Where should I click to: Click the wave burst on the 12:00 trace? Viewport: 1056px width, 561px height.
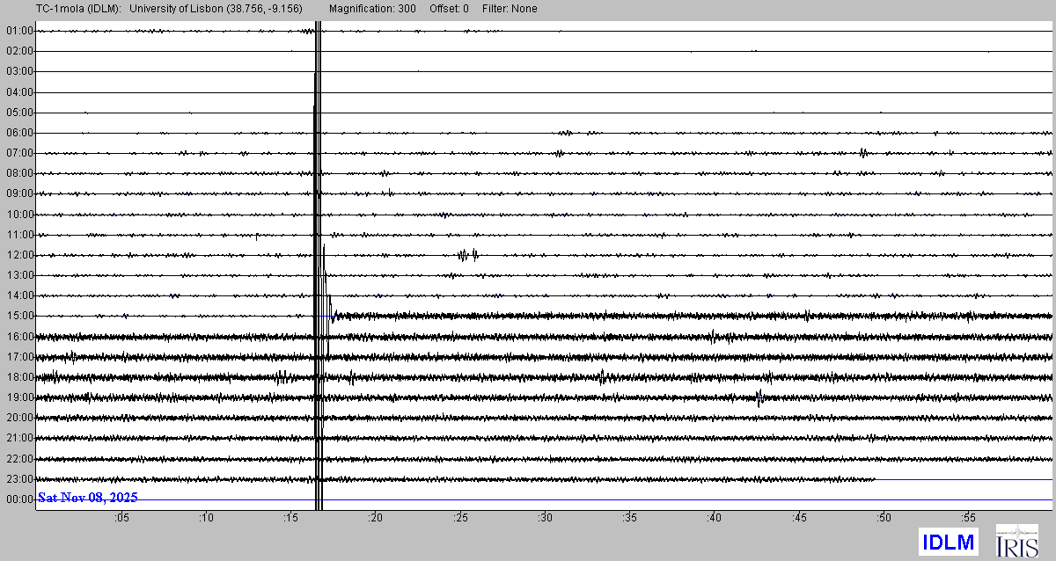pyautogui.click(x=467, y=255)
